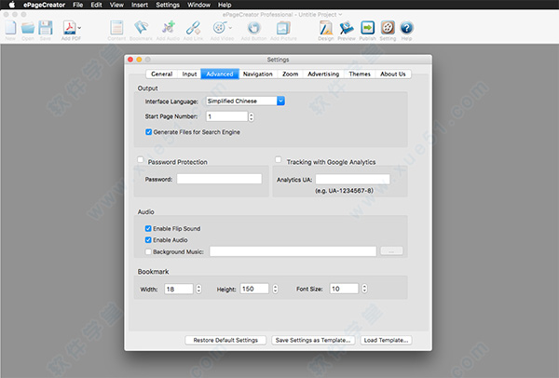The width and height of the screenshot is (559, 378).
Task: Click the Load Template button
Action: coord(386,340)
